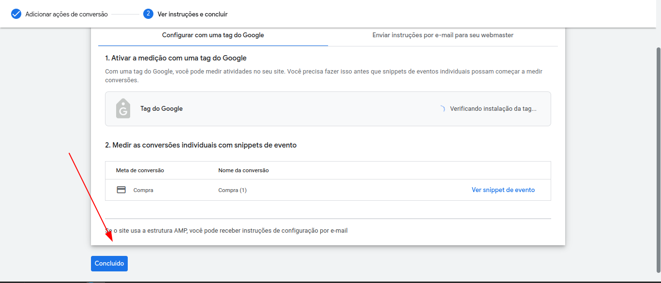
Task: Click the Google tag icon
Action: coord(123,109)
